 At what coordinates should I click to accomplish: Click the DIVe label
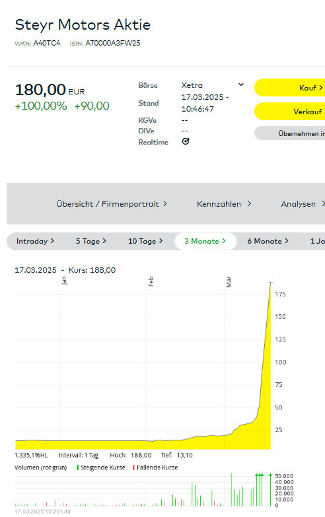(x=146, y=131)
